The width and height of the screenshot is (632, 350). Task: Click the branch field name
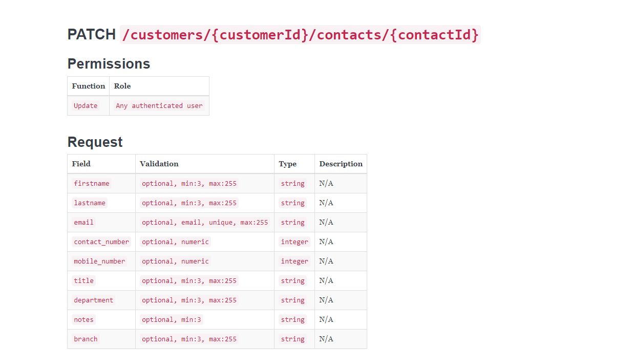[x=86, y=339]
